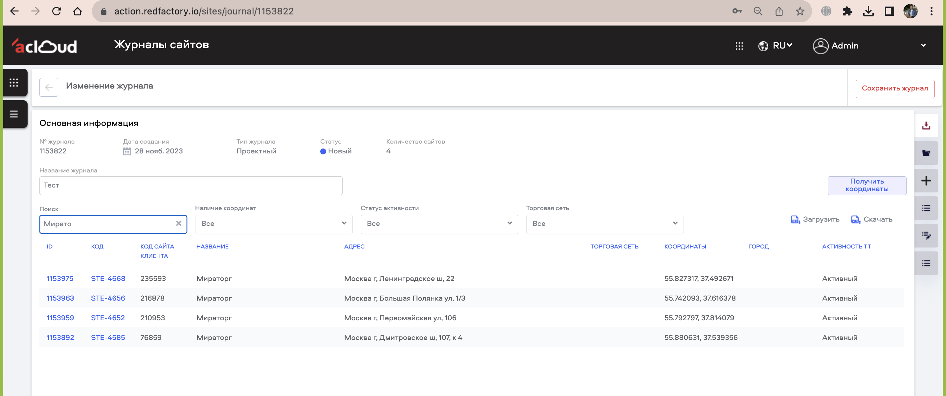Open the Extensions puzzle icon
Image resolution: width=946 pixels, height=396 pixels.
coord(847,11)
